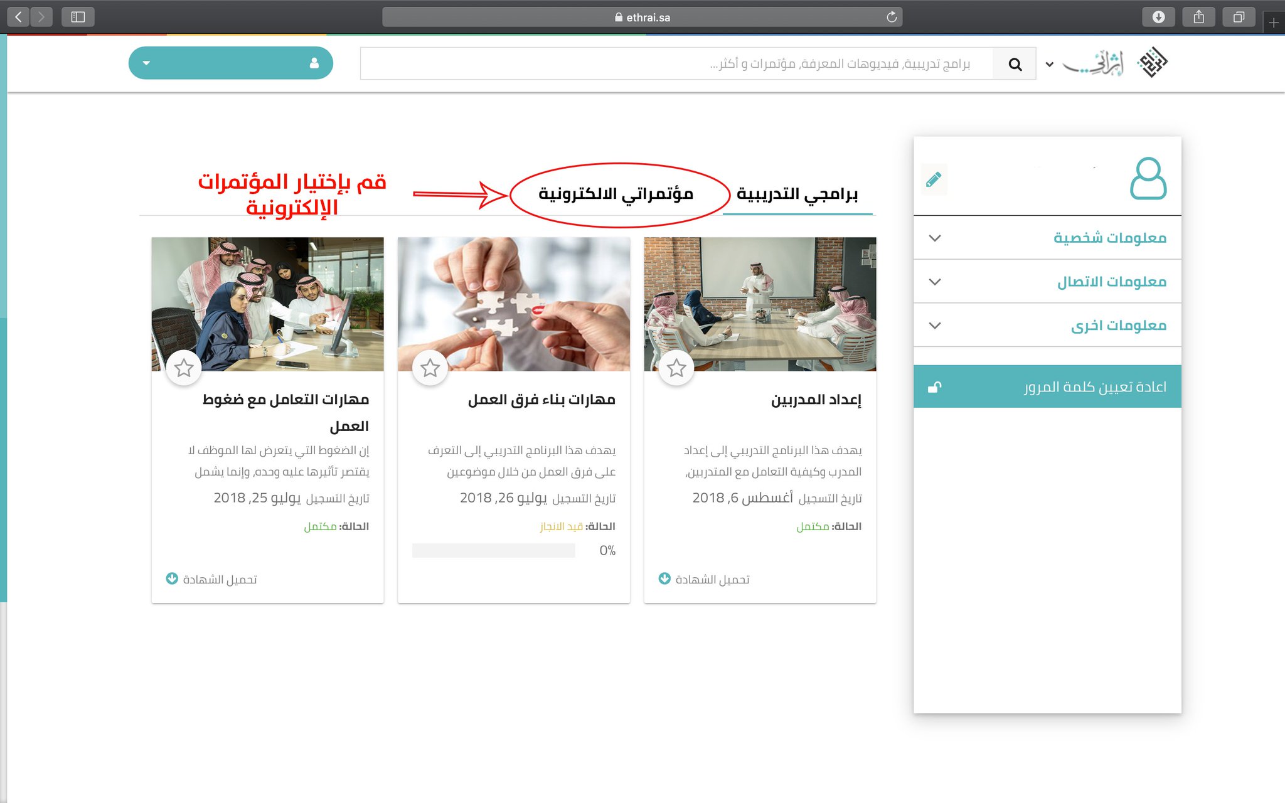Switch to مؤتمراتي الالكترونية tab
This screenshot has height=803, width=1285.
coord(616,194)
